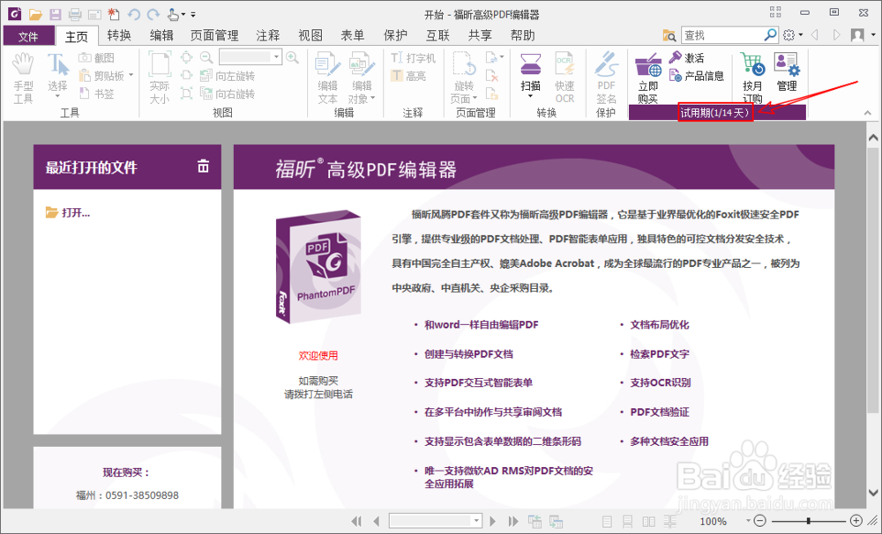Click the 书签 bookmark button
The width and height of the screenshot is (882, 534).
tap(96, 94)
